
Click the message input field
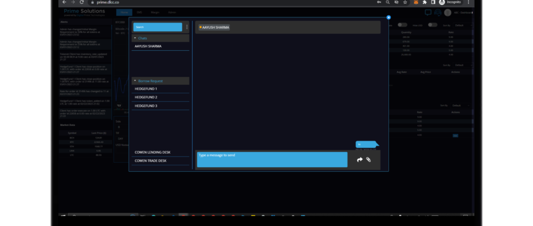[x=272, y=159]
